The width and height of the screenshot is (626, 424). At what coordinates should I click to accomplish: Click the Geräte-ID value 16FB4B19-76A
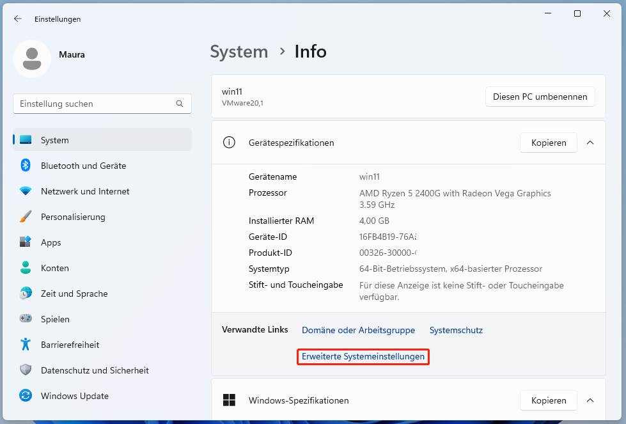point(387,237)
